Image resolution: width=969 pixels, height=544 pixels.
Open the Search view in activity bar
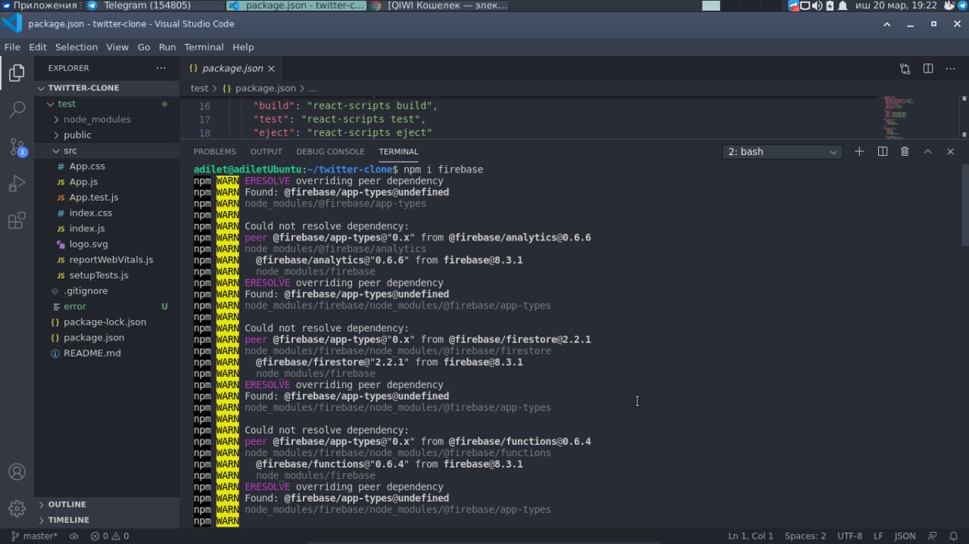17,110
